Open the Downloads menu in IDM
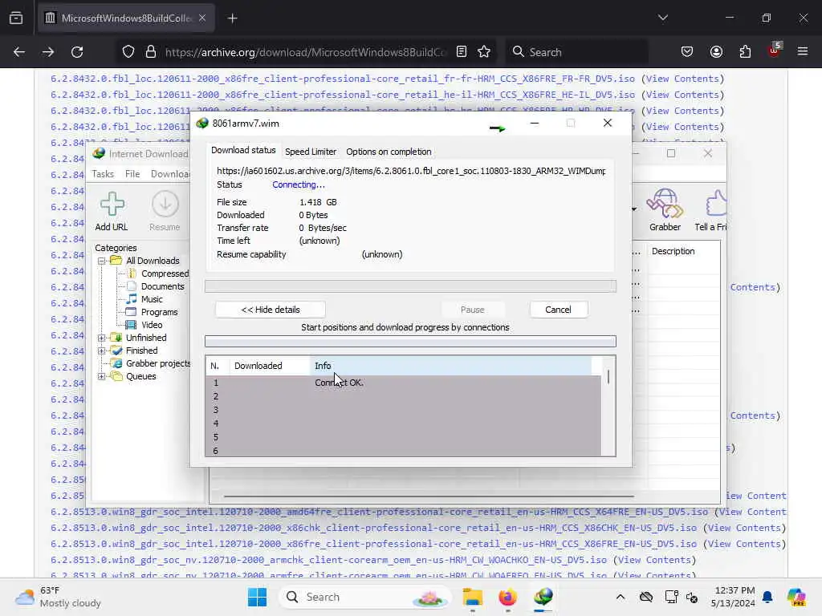This screenshot has height=616, width=822. [170, 174]
